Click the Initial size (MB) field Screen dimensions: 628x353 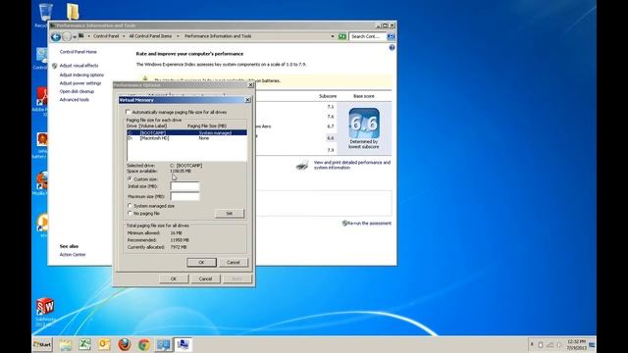(184, 186)
